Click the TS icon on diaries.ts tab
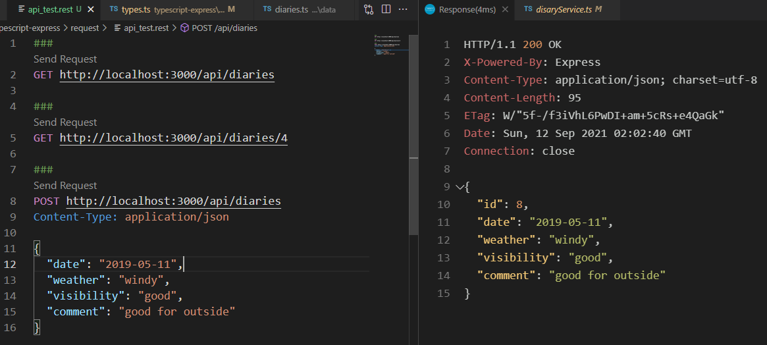767x345 pixels. point(267,9)
